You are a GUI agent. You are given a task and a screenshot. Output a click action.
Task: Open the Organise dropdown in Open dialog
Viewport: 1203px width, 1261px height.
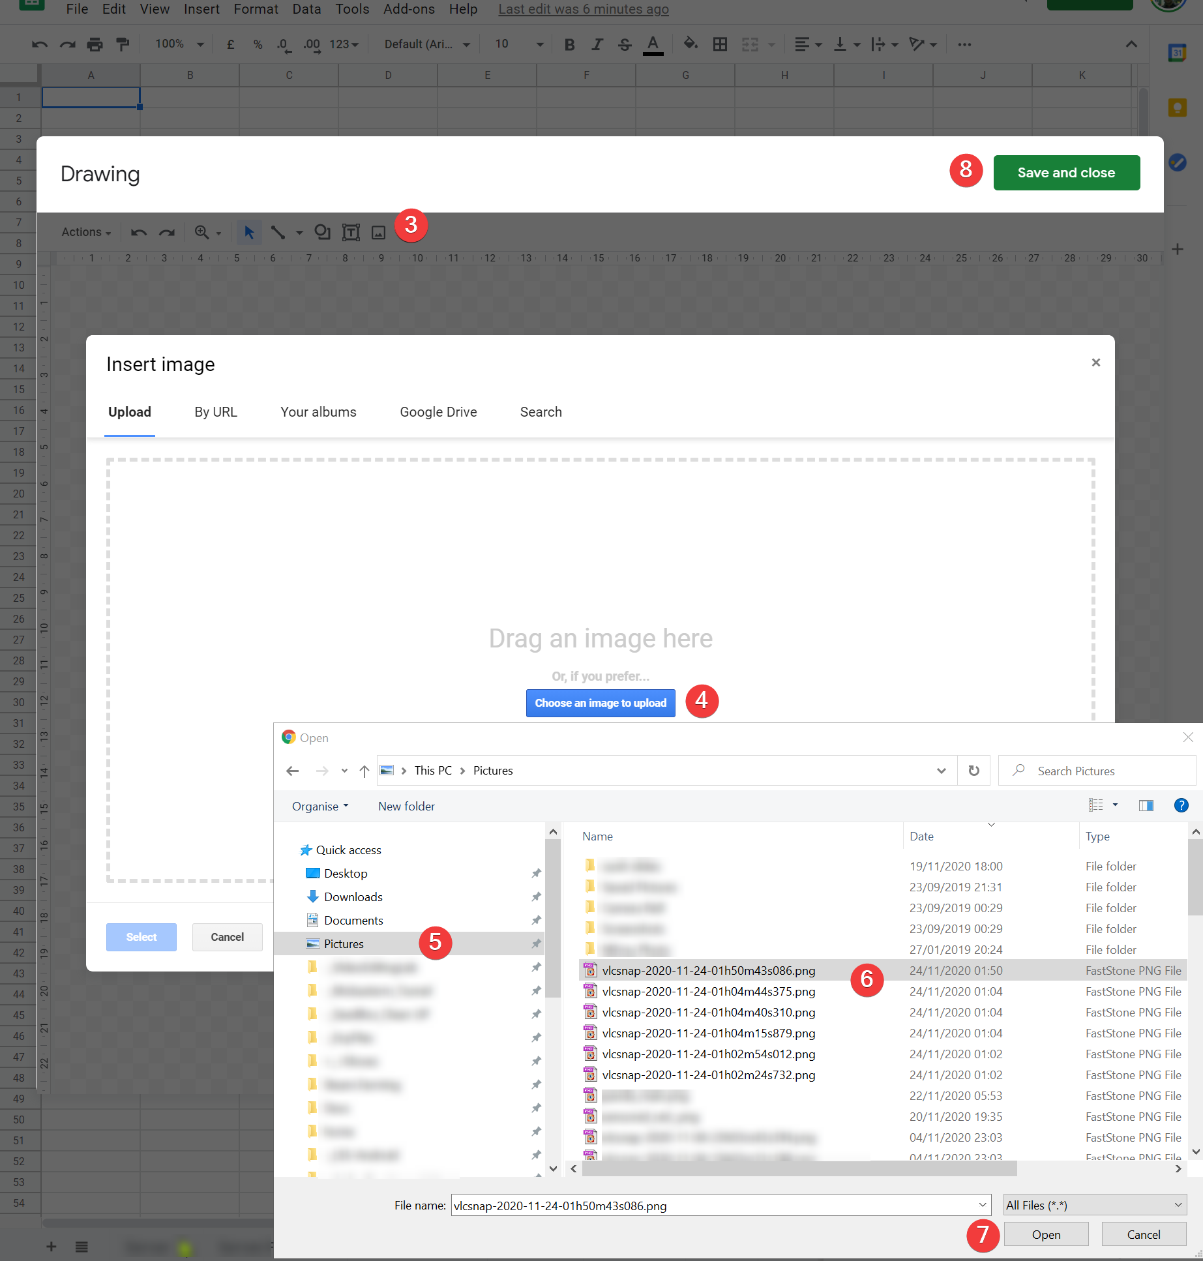tap(320, 807)
